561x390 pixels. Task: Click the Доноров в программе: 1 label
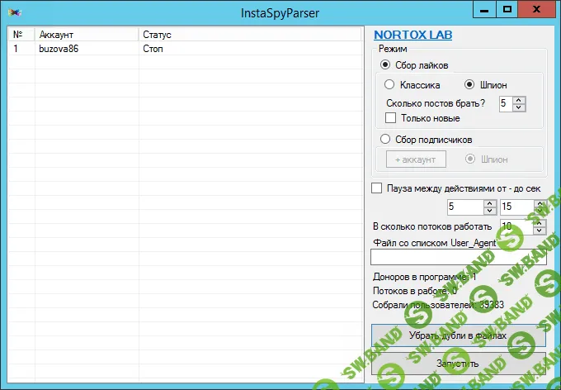424,277
